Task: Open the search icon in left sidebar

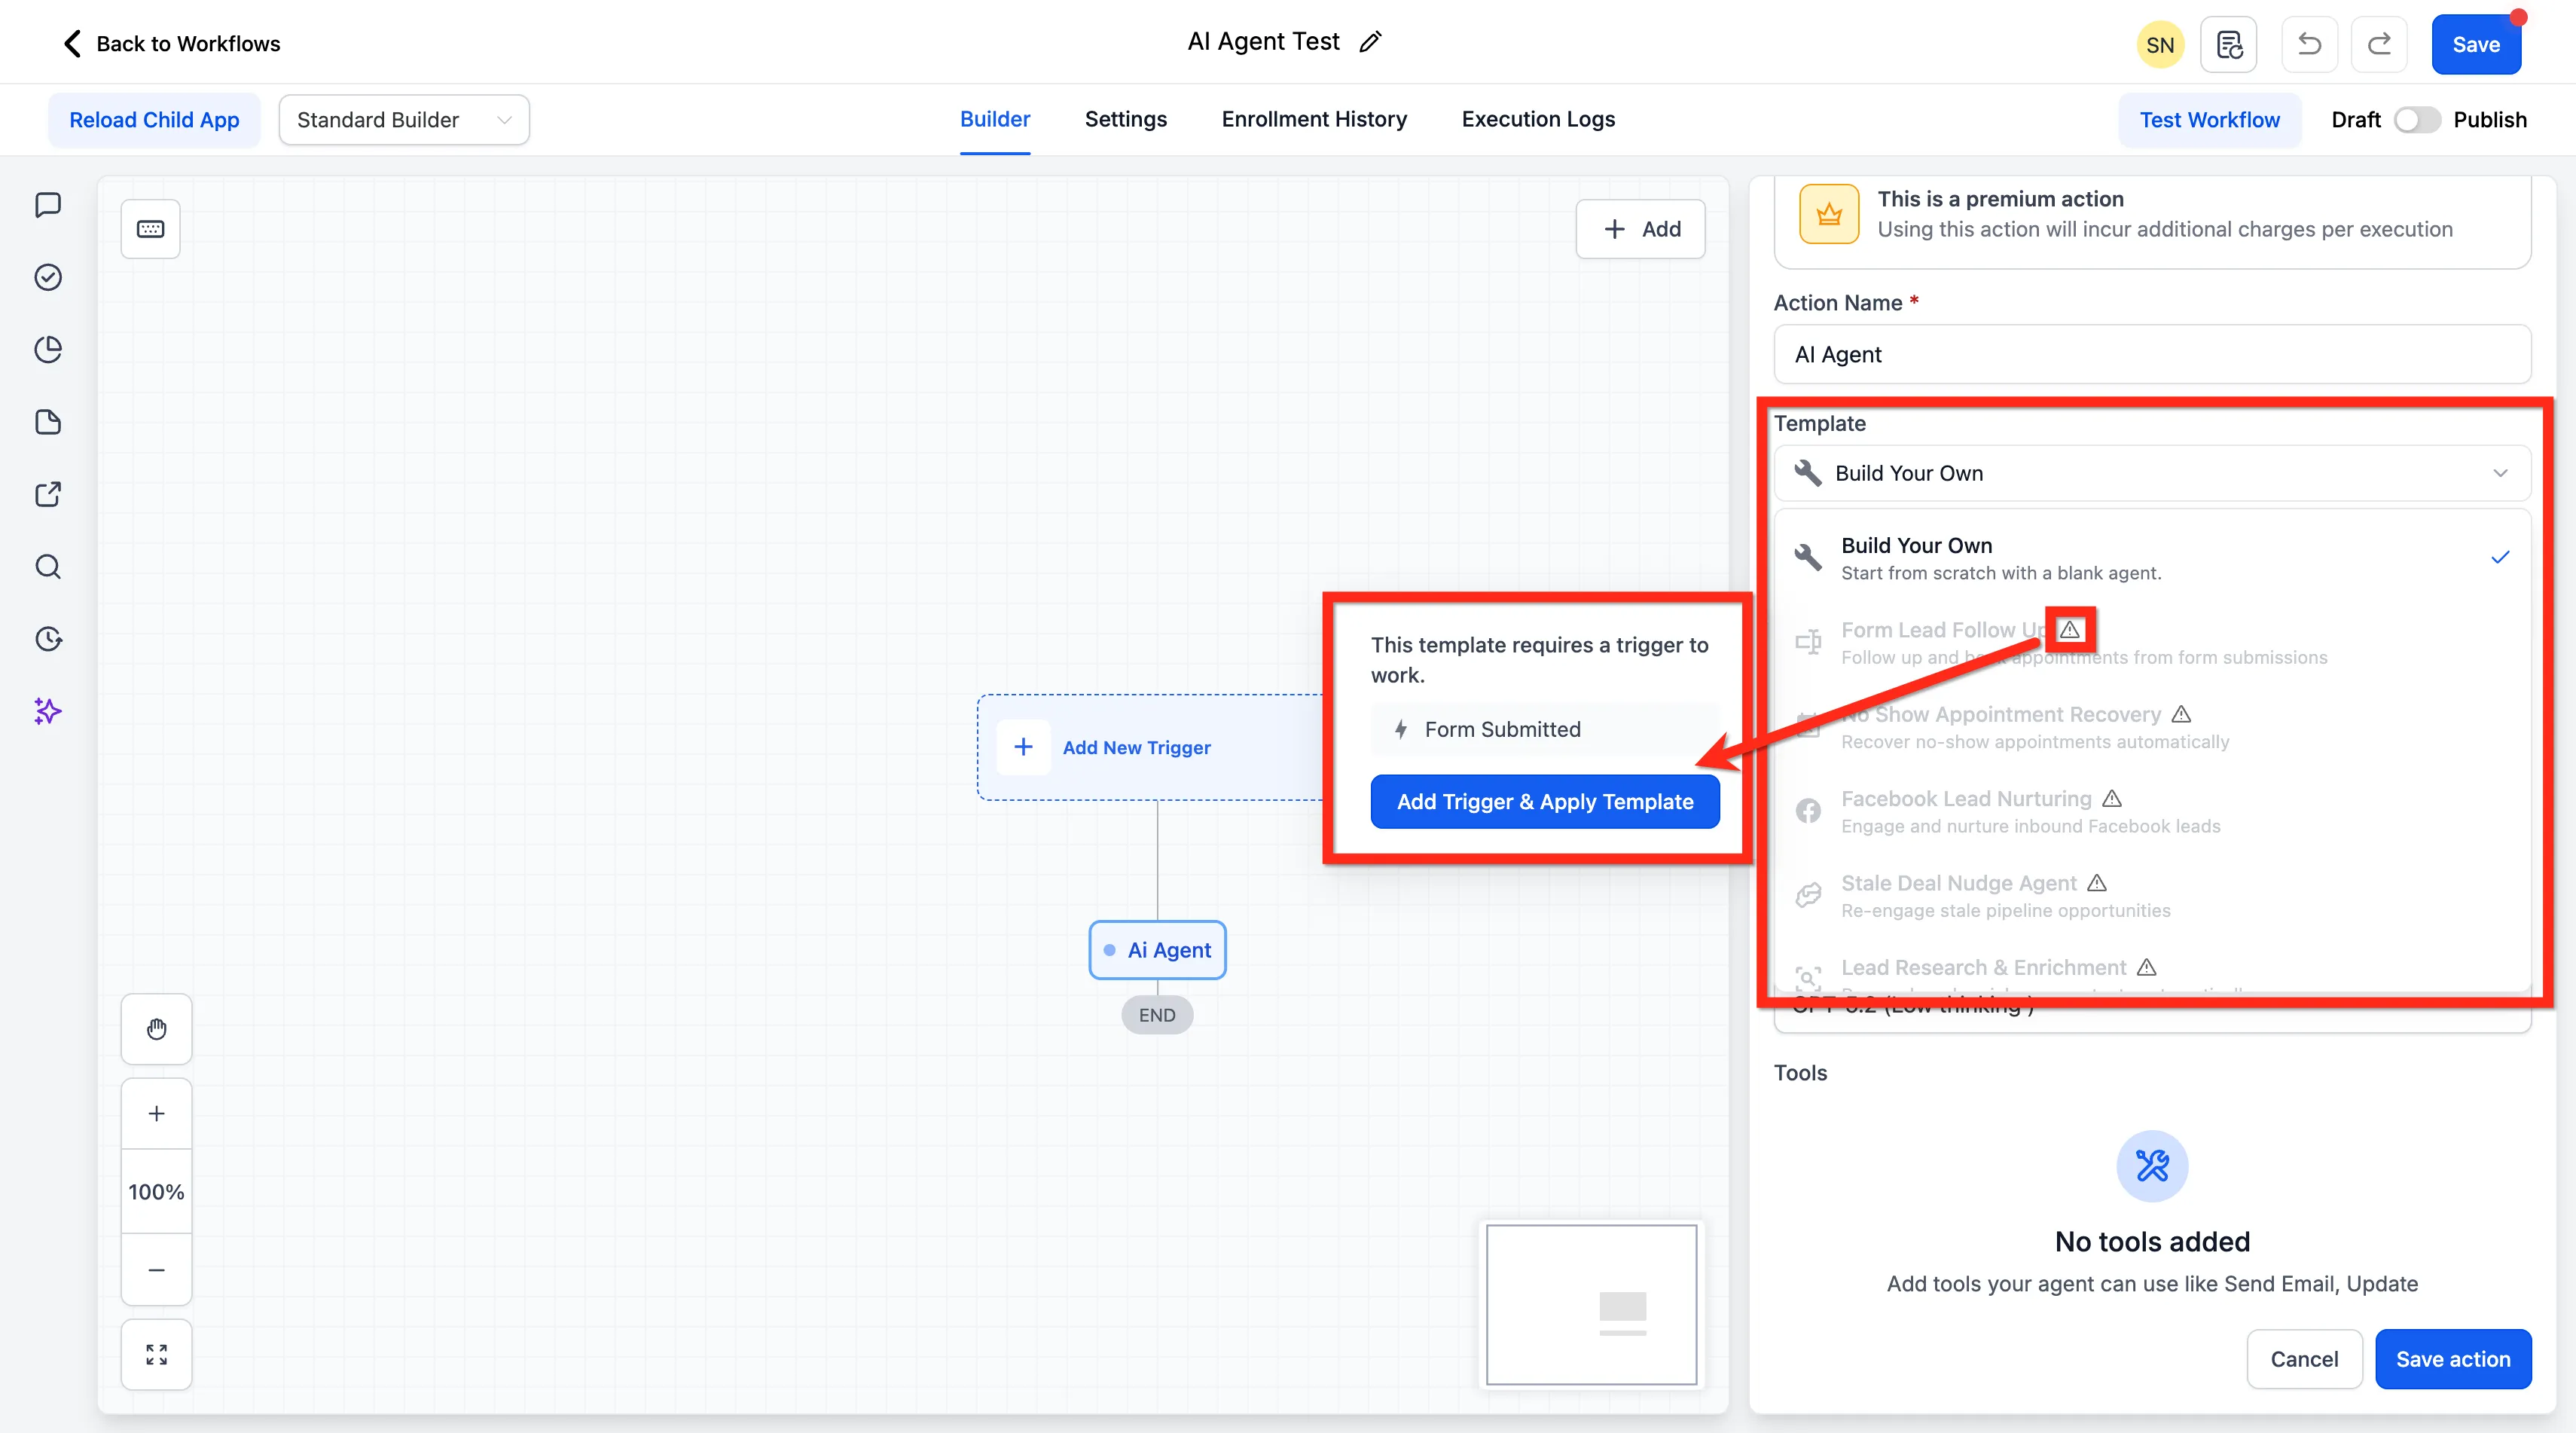Action: pos(48,567)
